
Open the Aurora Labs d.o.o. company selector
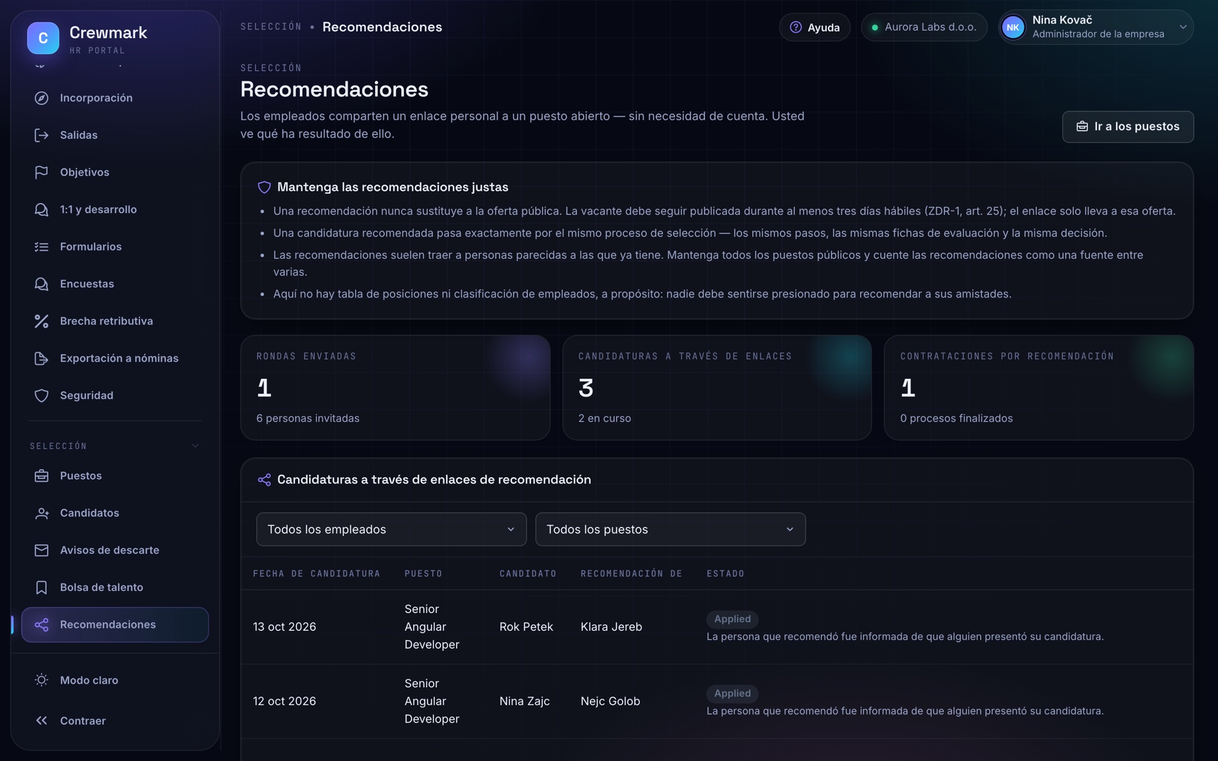[x=924, y=27]
